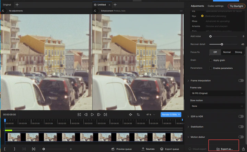Click the blue playhead marker on timeline

pos(5,121)
